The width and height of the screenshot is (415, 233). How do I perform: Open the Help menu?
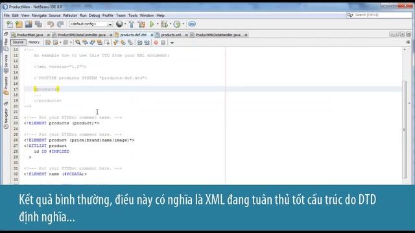[x=160, y=16]
